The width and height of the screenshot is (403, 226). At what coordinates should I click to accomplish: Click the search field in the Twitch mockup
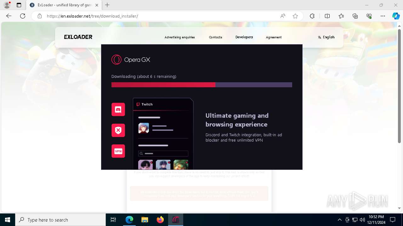point(163,153)
